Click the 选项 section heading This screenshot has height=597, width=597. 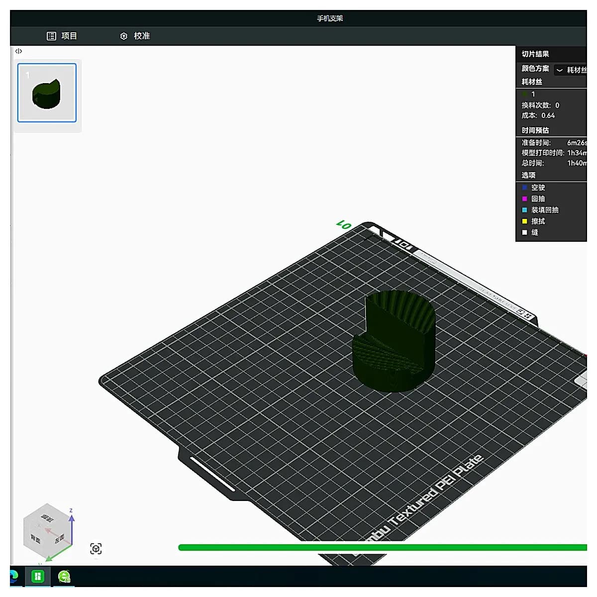(x=528, y=175)
